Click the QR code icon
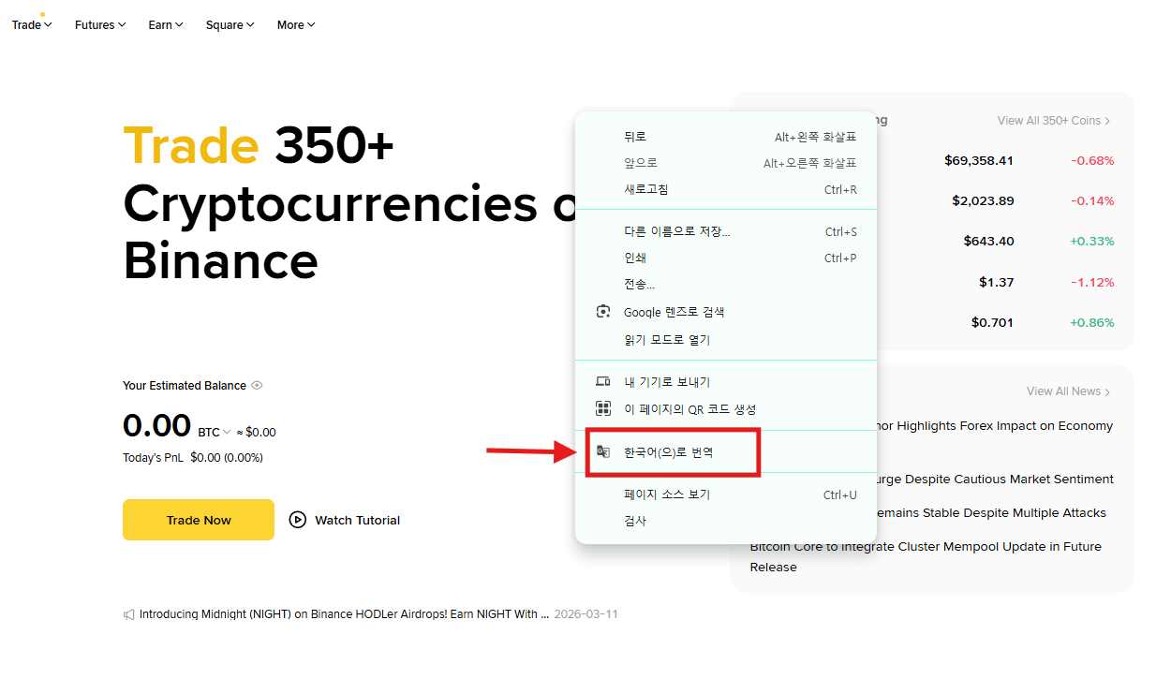The height and width of the screenshot is (679, 1171). coord(603,409)
